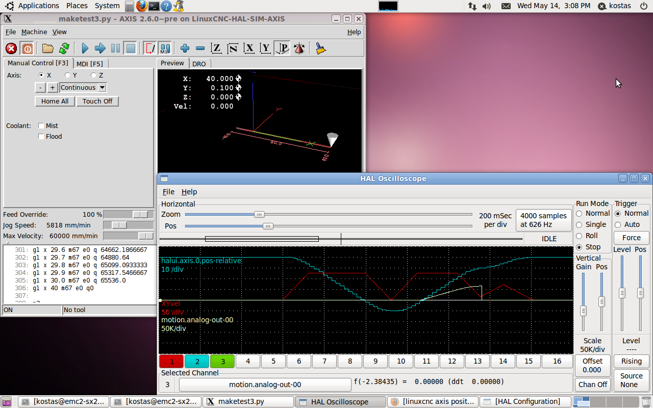Switch to DRO tab
This screenshot has width=653, height=408.
point(199,64)
